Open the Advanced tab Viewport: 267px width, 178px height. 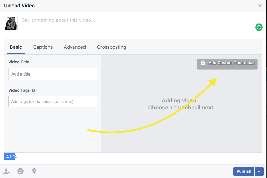75,47
